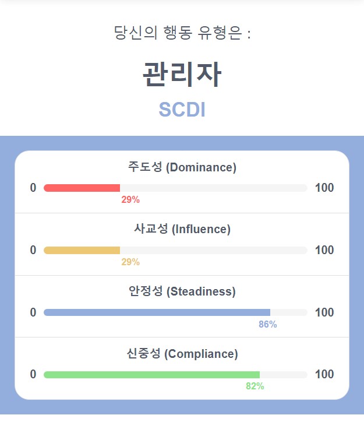Click the 86% Steadiness value
Screen dimensions: 364x429
pos(268,324)
